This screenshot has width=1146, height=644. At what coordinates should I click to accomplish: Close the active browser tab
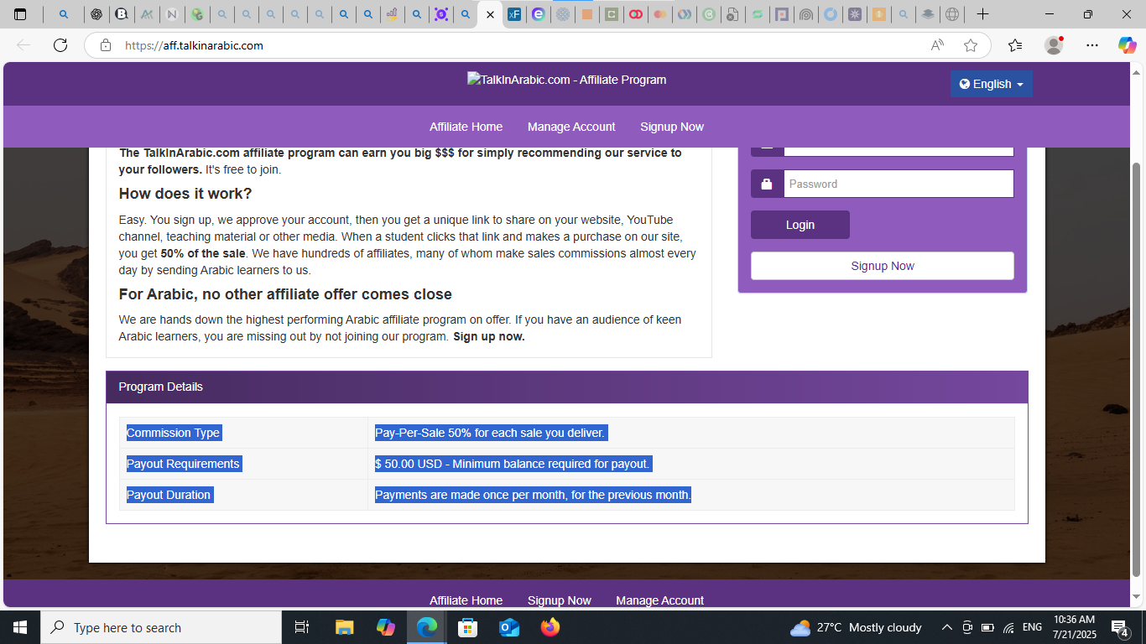490,14
